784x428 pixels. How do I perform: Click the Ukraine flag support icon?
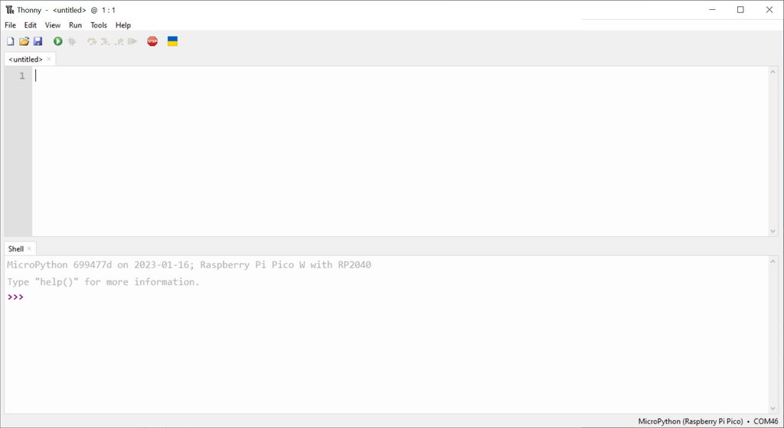172,41
